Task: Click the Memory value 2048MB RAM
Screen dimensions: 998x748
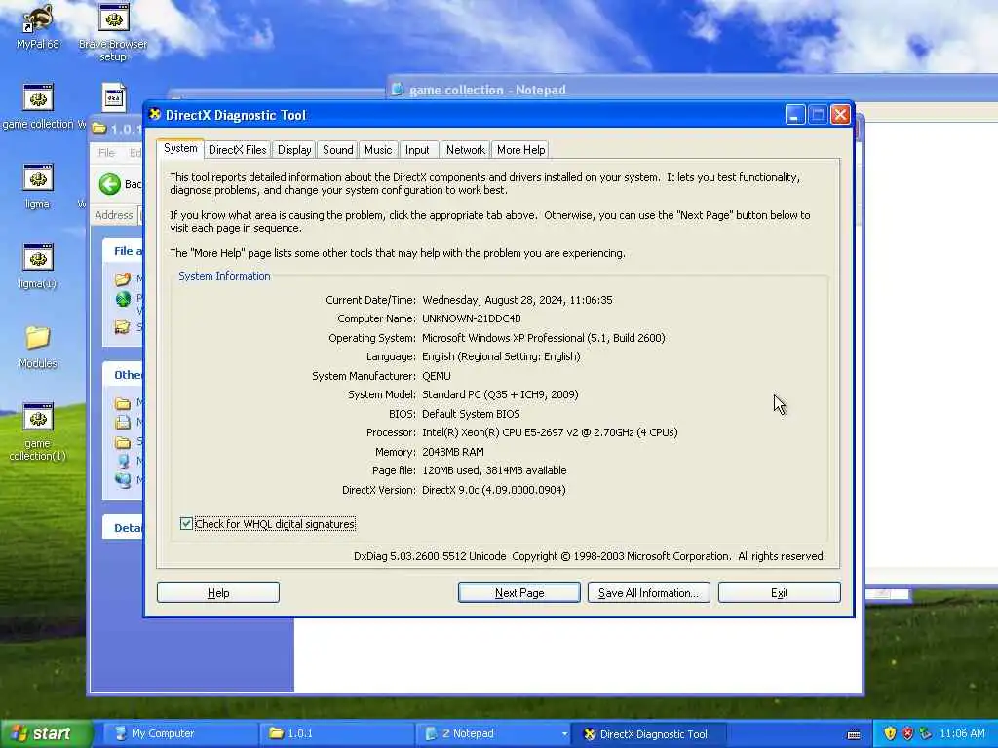Action: (452, 452)
